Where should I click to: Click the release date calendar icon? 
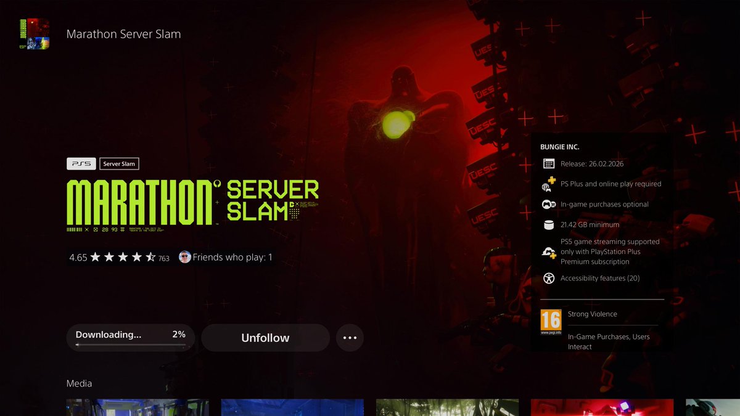[x=549, y=164]
